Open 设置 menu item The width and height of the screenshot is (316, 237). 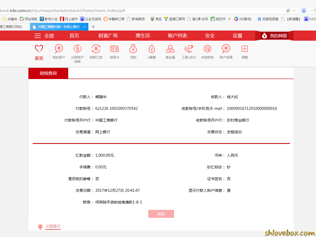[237, 36]
